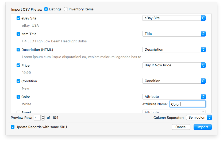Toggle Update Records with same SKU
The height and width of the screenshot is (141, 223).
click(13, 127)
